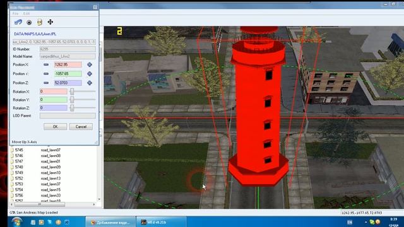The height and width of the screenshot is (227, 404).
Task: Adjust the Rotation Z slider handle
Action: coord(72,108)
